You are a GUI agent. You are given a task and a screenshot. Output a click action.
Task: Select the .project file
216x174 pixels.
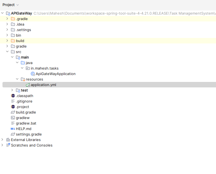(x=23, y=107)
